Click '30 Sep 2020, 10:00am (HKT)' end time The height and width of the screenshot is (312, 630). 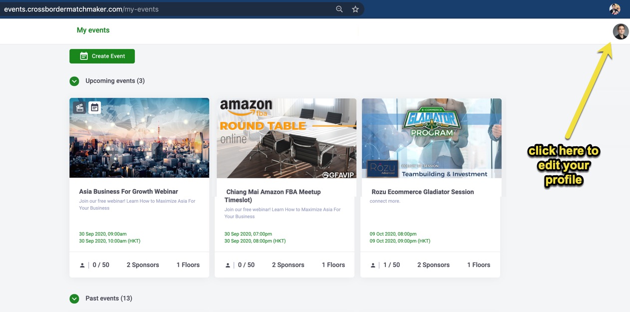click(110, 241)
